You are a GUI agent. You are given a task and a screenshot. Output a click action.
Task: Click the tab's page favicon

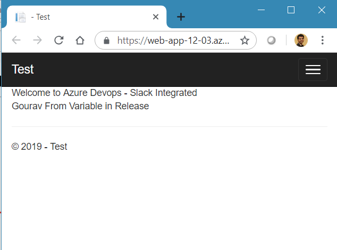[20, 17]
